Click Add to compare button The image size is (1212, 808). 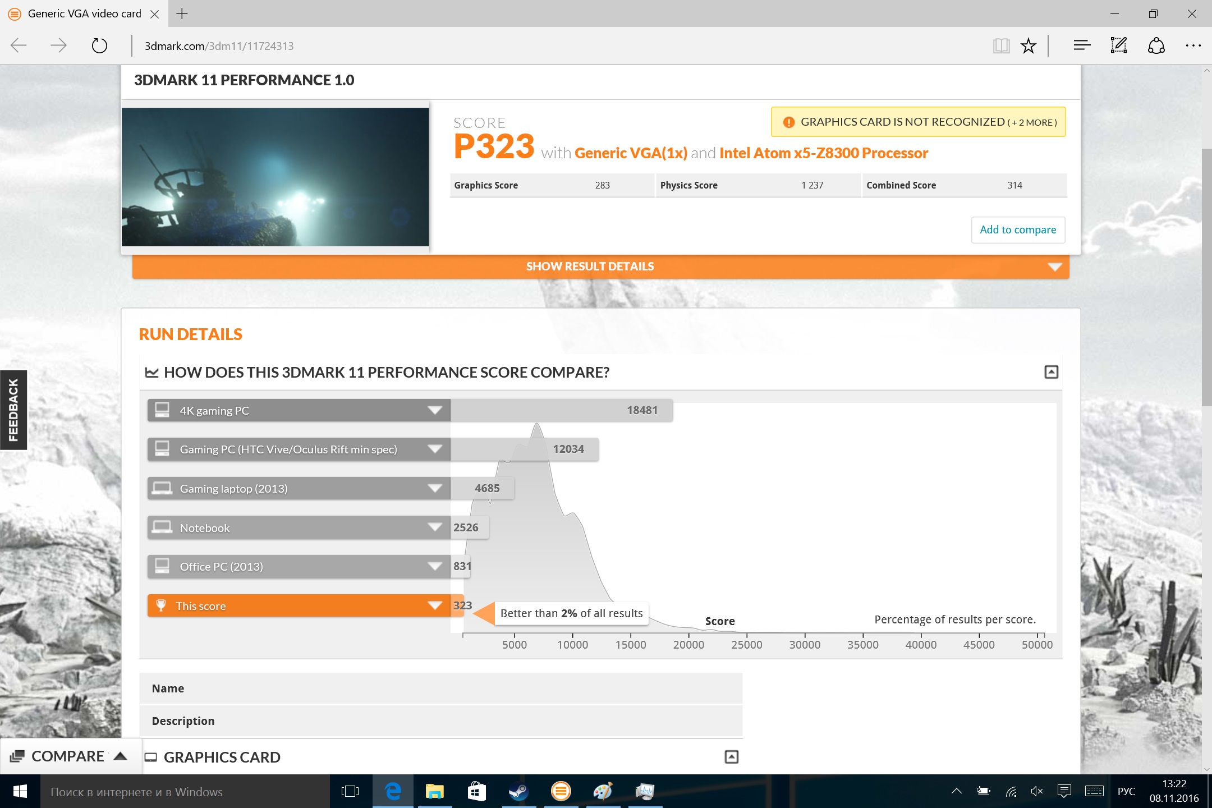(x=1018, y=229)
